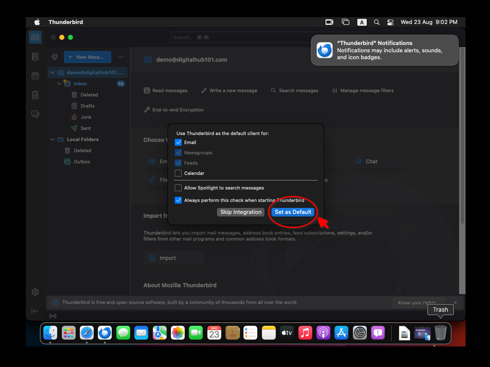Select the Drafts folder
This screenshot has height=367, width=490.
click(x=88, y=106)
